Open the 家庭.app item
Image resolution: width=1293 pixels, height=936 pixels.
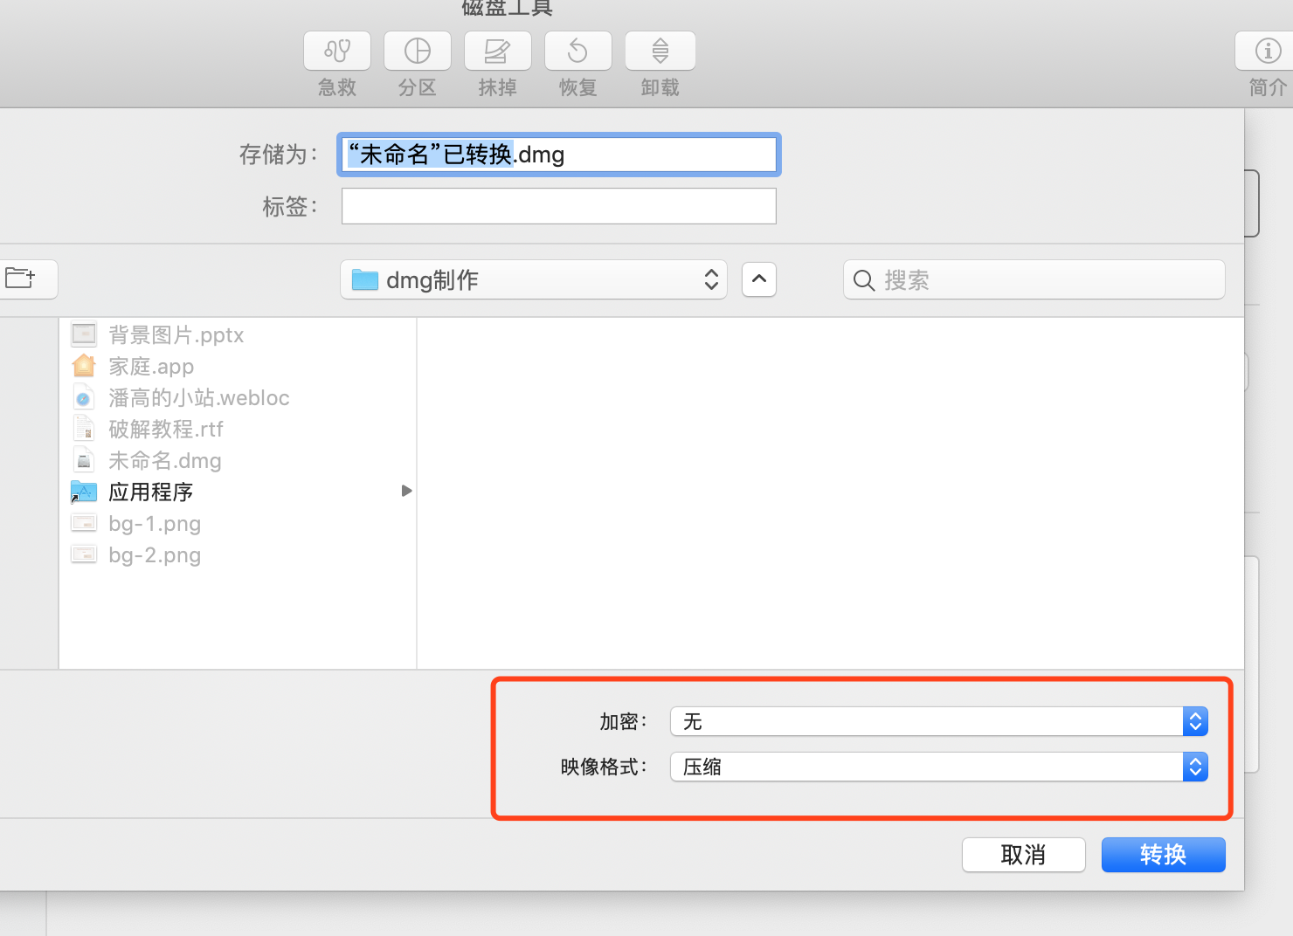pyautogui.click(x=150, y=366)
